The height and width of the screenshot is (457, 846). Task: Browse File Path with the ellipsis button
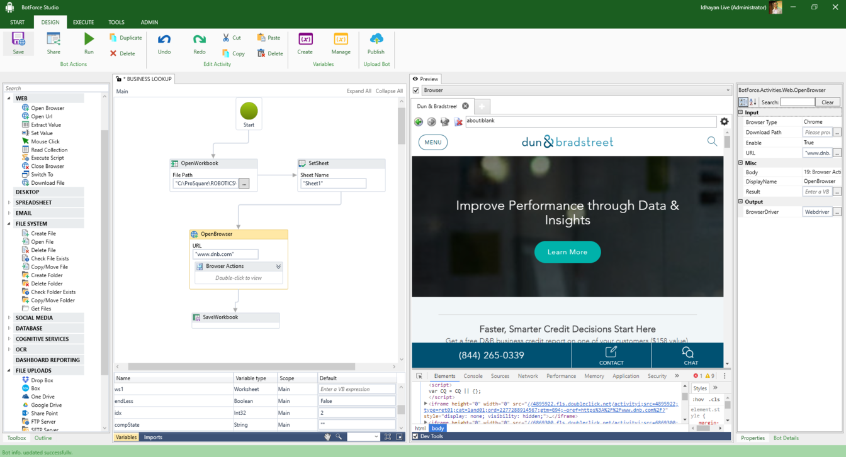[244, 184]
